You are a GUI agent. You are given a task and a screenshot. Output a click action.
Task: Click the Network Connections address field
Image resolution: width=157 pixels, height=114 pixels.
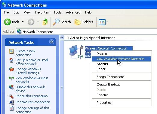(86, 31)
